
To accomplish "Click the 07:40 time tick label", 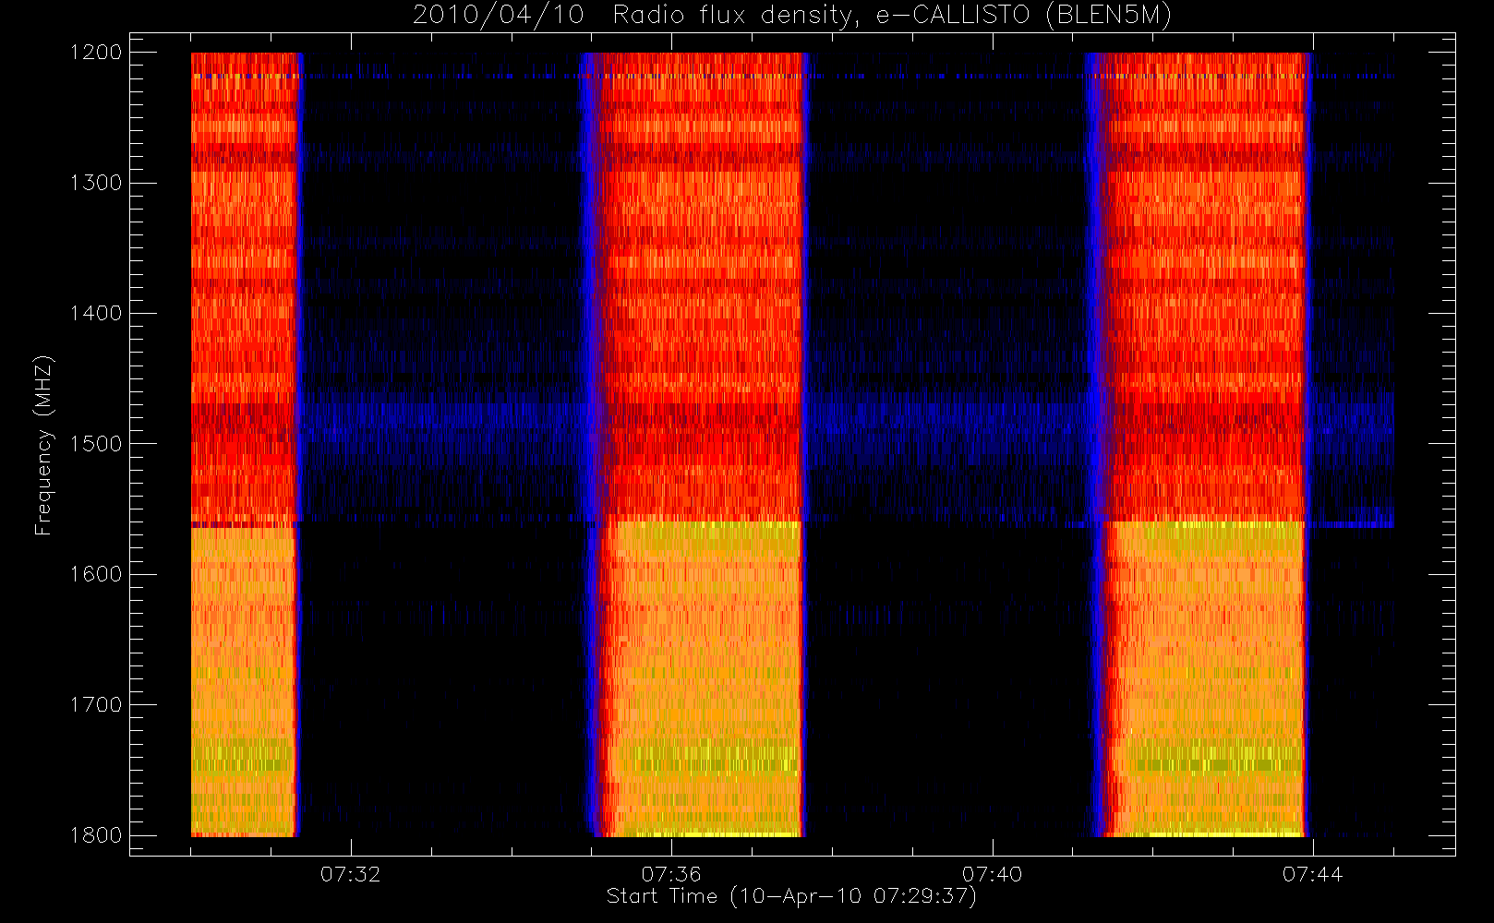I will point(993,874).
